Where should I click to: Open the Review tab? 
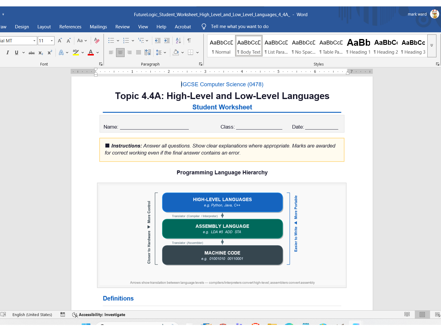123,27
